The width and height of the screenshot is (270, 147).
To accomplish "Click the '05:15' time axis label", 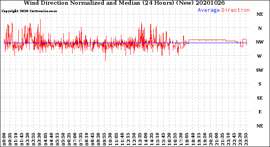I will 57,139.
